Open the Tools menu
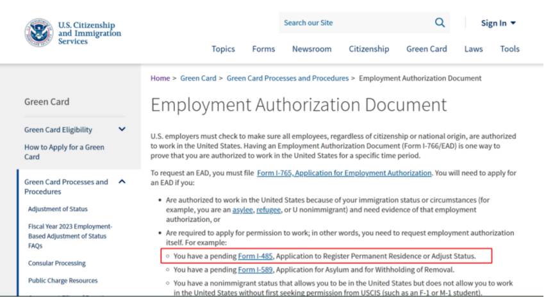The width and height of the screenshot is (546, 300). pos(509,49)
